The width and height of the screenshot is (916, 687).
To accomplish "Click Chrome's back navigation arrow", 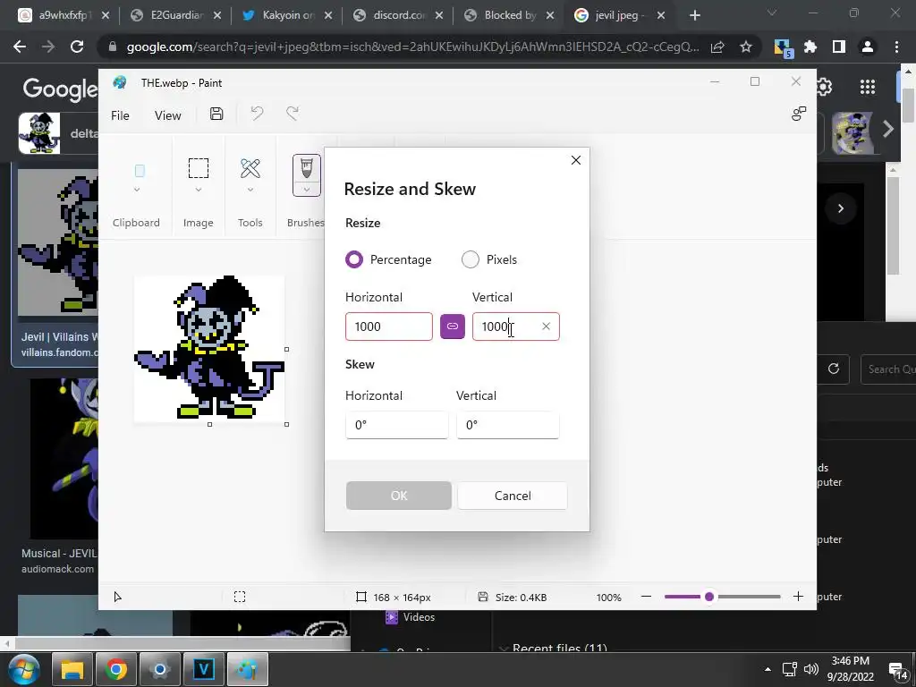I will tap(20, 47).
